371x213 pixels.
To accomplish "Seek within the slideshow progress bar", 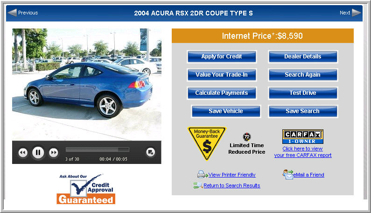I will coord(98,149).
